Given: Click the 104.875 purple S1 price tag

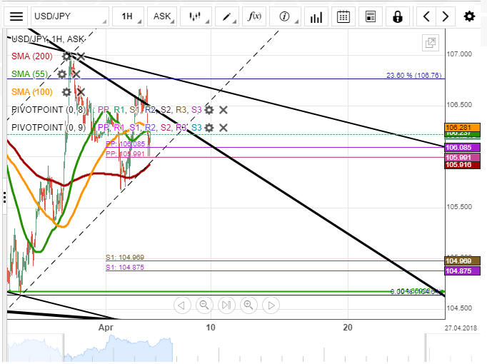Looking at the screenshot, I should pyautogui.click(x=463, y=271).
